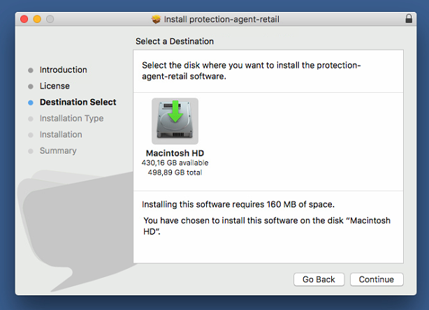Go Back to the previous step
This screenshot has height=310, width=429.
tap(319, 279)
